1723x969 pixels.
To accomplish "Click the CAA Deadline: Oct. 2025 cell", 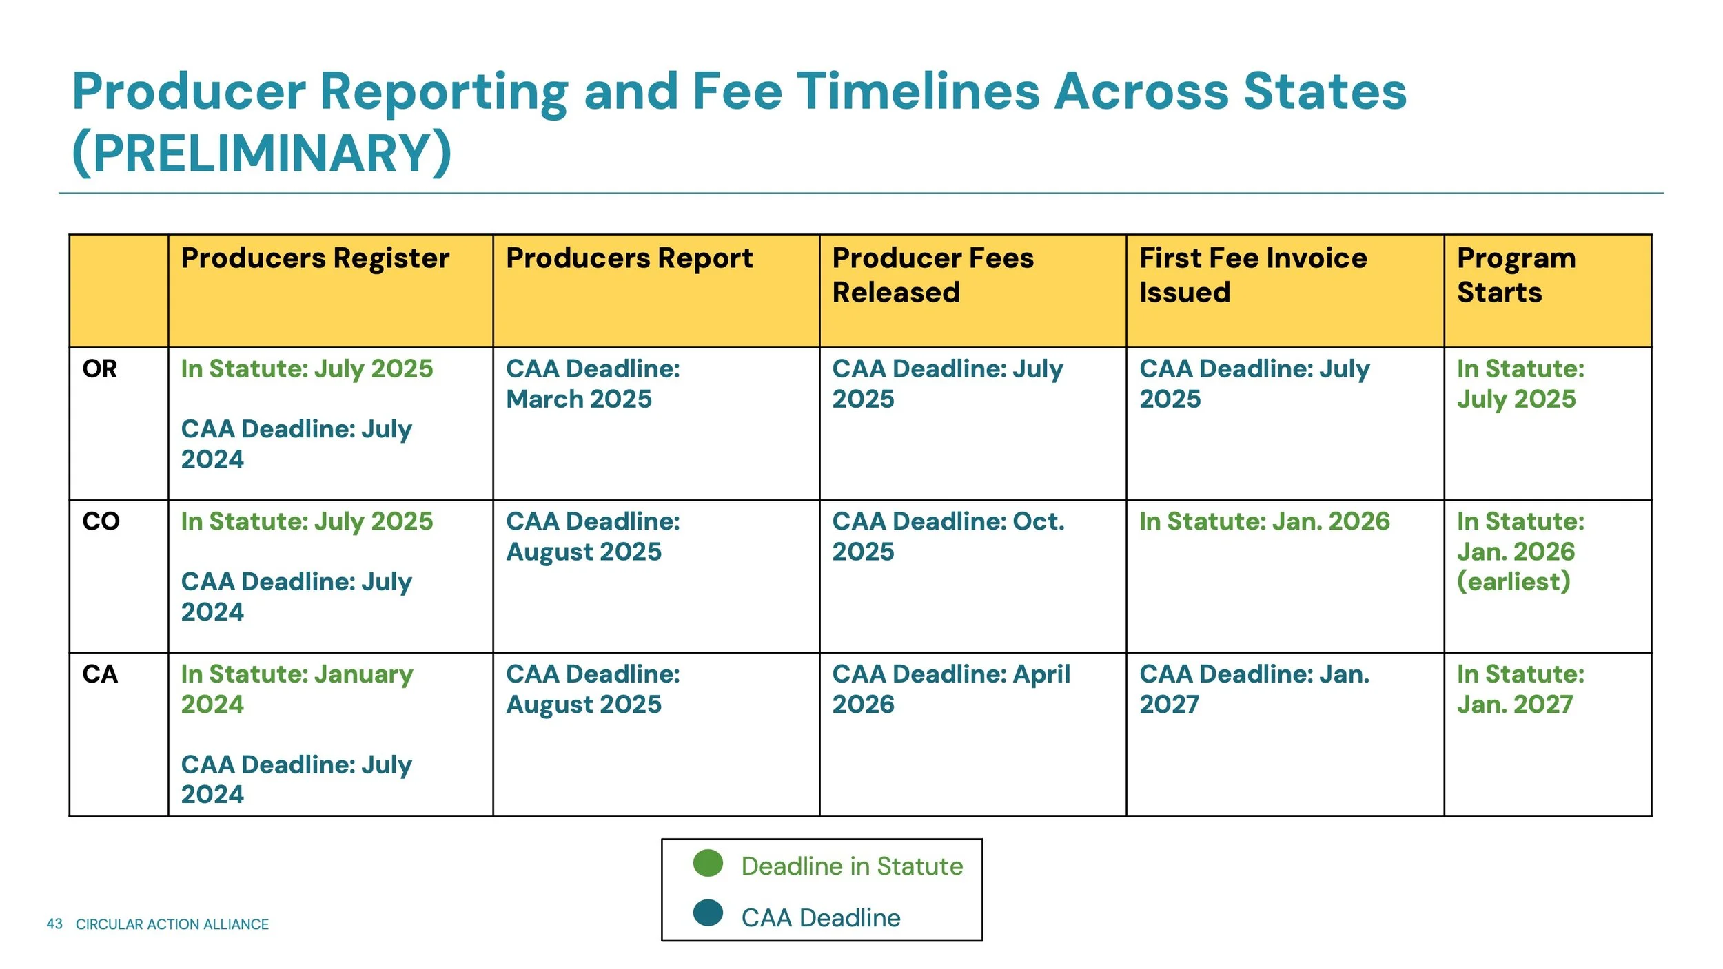I will pyautogui.click(x=948, y=536).
